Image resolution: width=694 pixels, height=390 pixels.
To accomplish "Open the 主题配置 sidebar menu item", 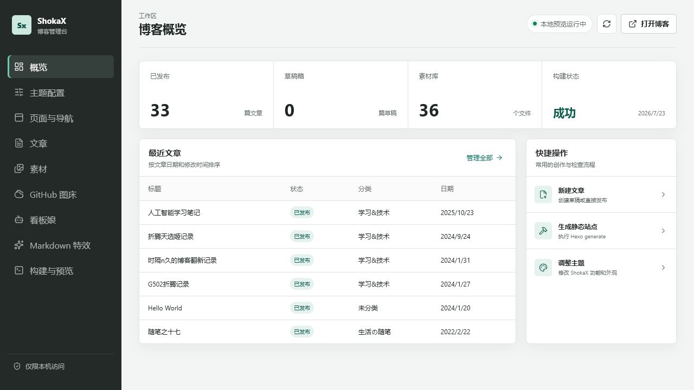I will (x=61, y=92).
